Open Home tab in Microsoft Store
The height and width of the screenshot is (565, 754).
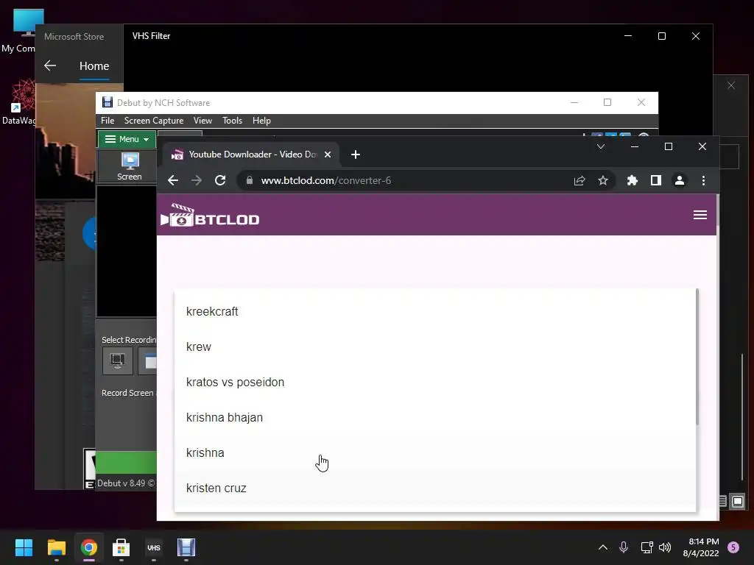tap(94, 65)
